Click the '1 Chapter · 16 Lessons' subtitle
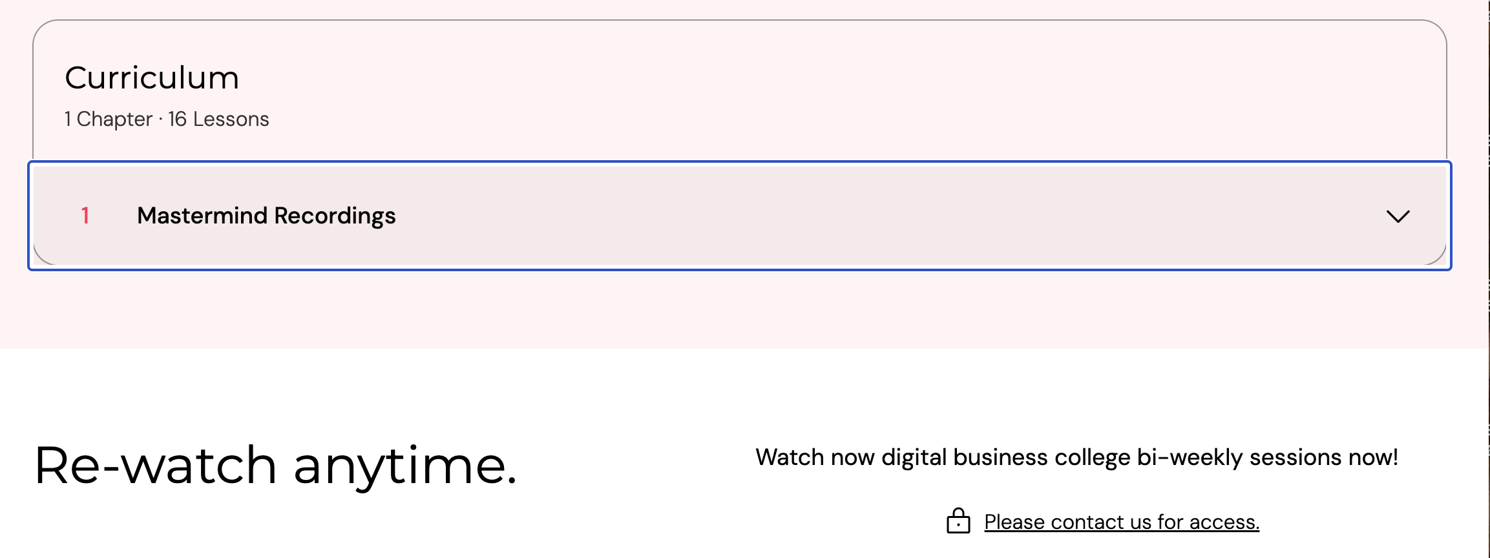This screenshot has height=558, width=1490. [x=167, y=119]
